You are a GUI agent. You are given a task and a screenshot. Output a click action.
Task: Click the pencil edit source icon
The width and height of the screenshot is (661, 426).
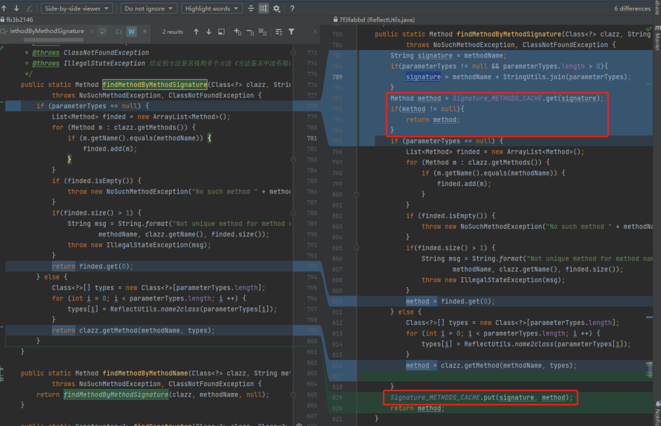point(29,8)
